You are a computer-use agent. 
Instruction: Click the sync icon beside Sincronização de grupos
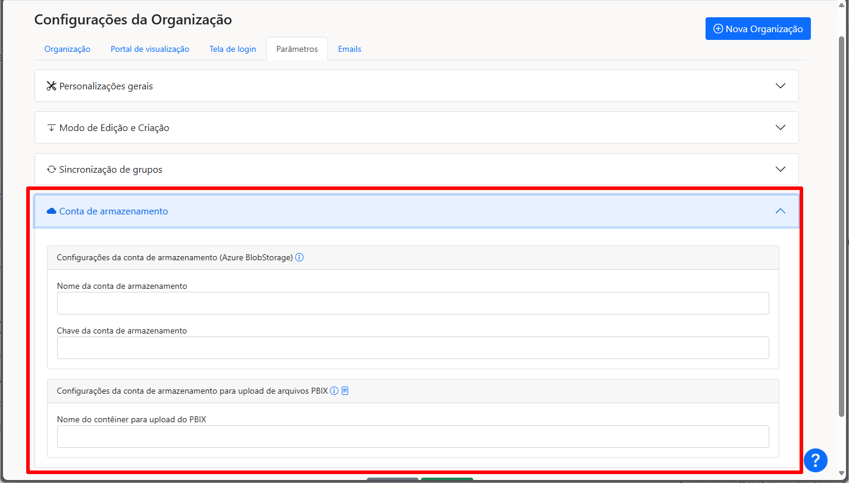click(x=51, y=170)
